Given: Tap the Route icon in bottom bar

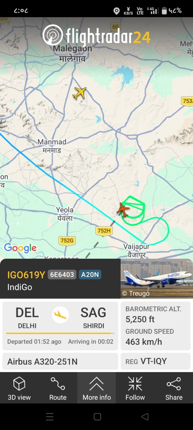Looking at the screenshot, I should [58, 383].
